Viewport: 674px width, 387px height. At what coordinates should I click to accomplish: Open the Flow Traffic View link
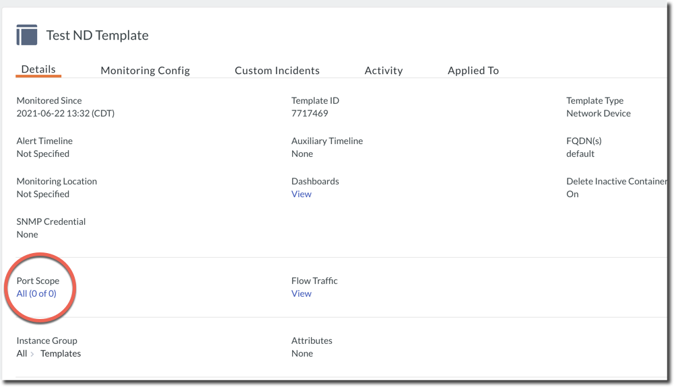pos(301,293)
